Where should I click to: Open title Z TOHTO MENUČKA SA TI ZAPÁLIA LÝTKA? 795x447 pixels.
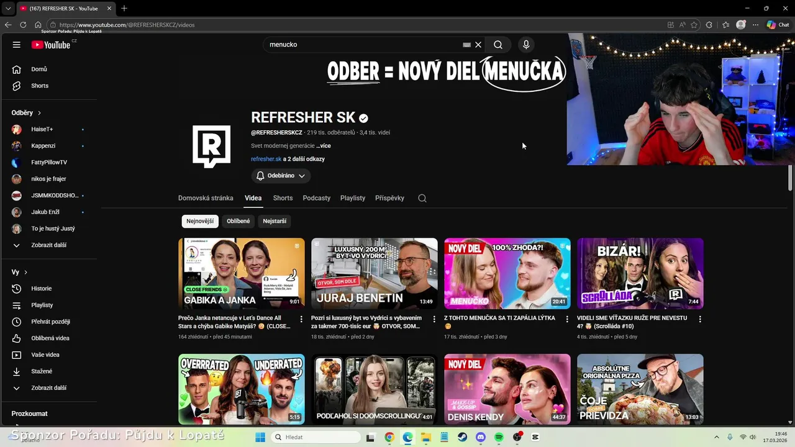(500, 322)
